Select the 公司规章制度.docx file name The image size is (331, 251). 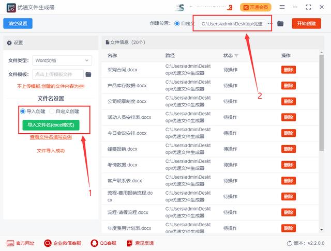(x=127, y=101)
